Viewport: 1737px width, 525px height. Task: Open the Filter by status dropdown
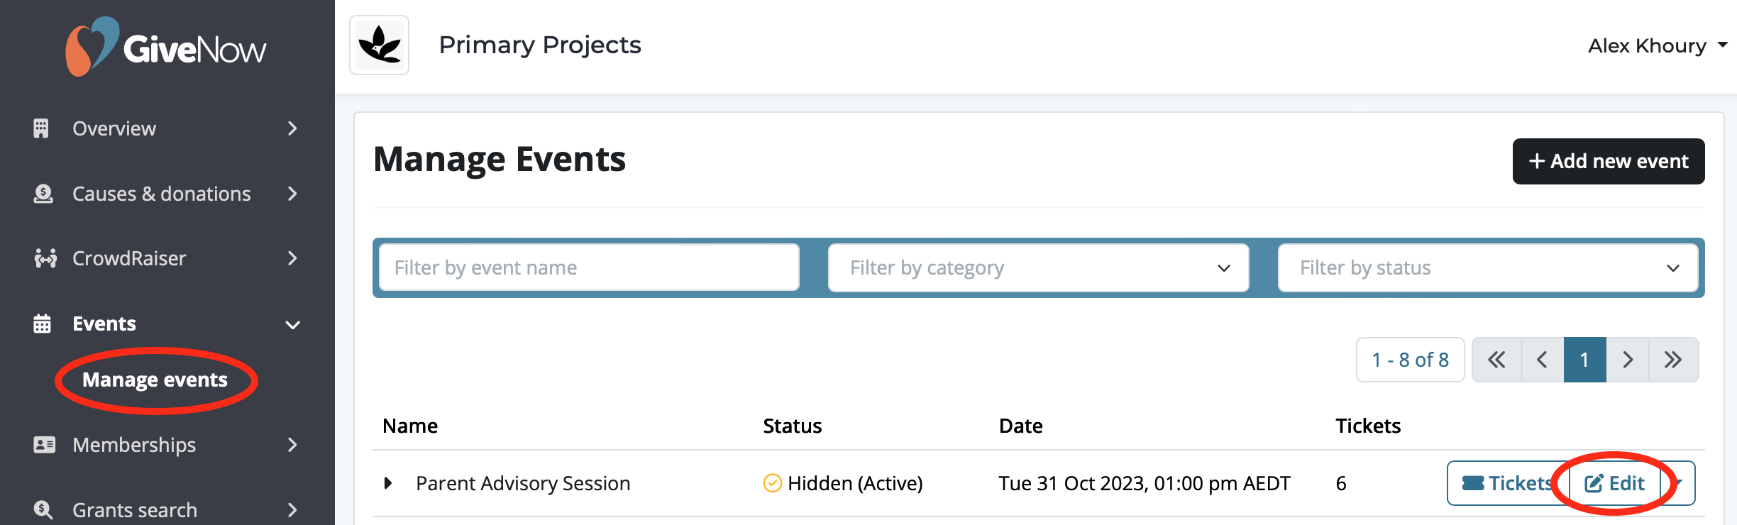[1488, 267]
